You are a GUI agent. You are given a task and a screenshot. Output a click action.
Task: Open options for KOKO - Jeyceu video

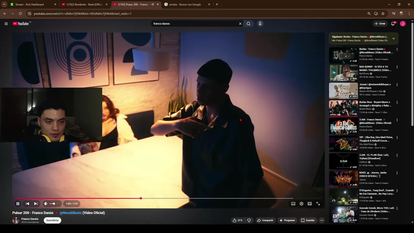pos(397,173)
